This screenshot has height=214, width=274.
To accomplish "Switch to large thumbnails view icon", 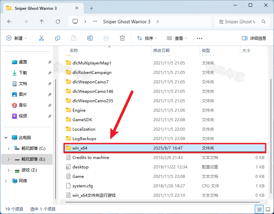I will [x=268, y=209].
